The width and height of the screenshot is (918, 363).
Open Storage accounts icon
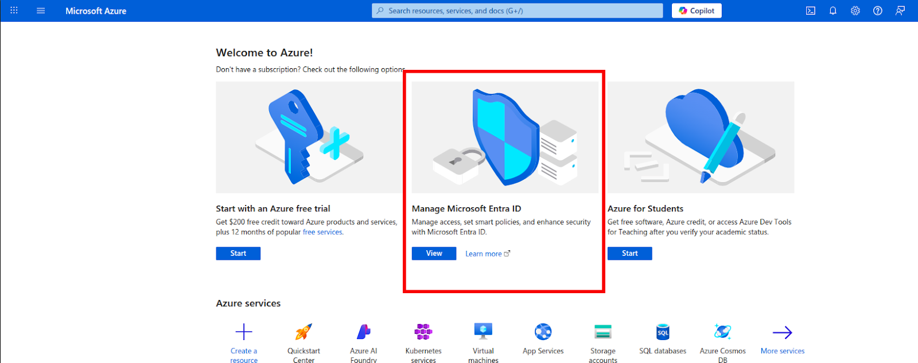click(603, 332)
